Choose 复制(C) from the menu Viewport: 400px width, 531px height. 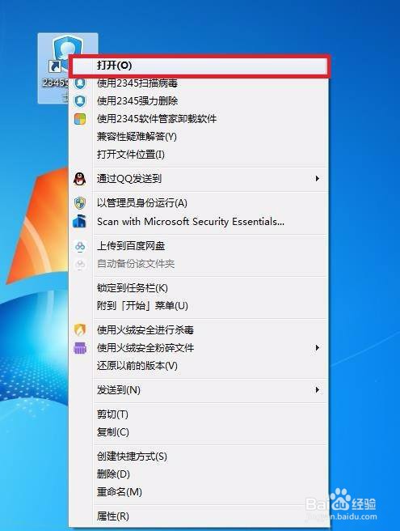coord(200,432)
